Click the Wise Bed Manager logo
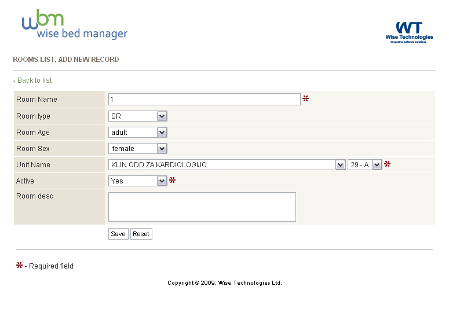 (x=75, y=24)
